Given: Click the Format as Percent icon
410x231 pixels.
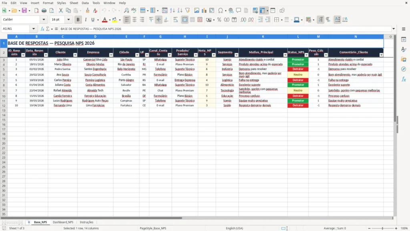Looking at the screenshot, I should 219,20.
